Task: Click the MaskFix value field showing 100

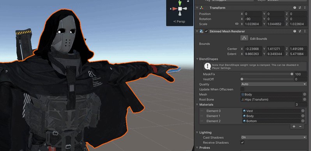Action: [301, 74]
